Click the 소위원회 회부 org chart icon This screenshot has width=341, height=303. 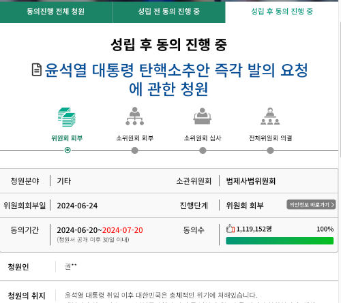point(135,116)
